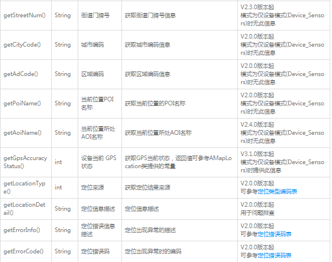Click the V2.3.0版本起 note in getStreetNum row

[x=257, y=7]
